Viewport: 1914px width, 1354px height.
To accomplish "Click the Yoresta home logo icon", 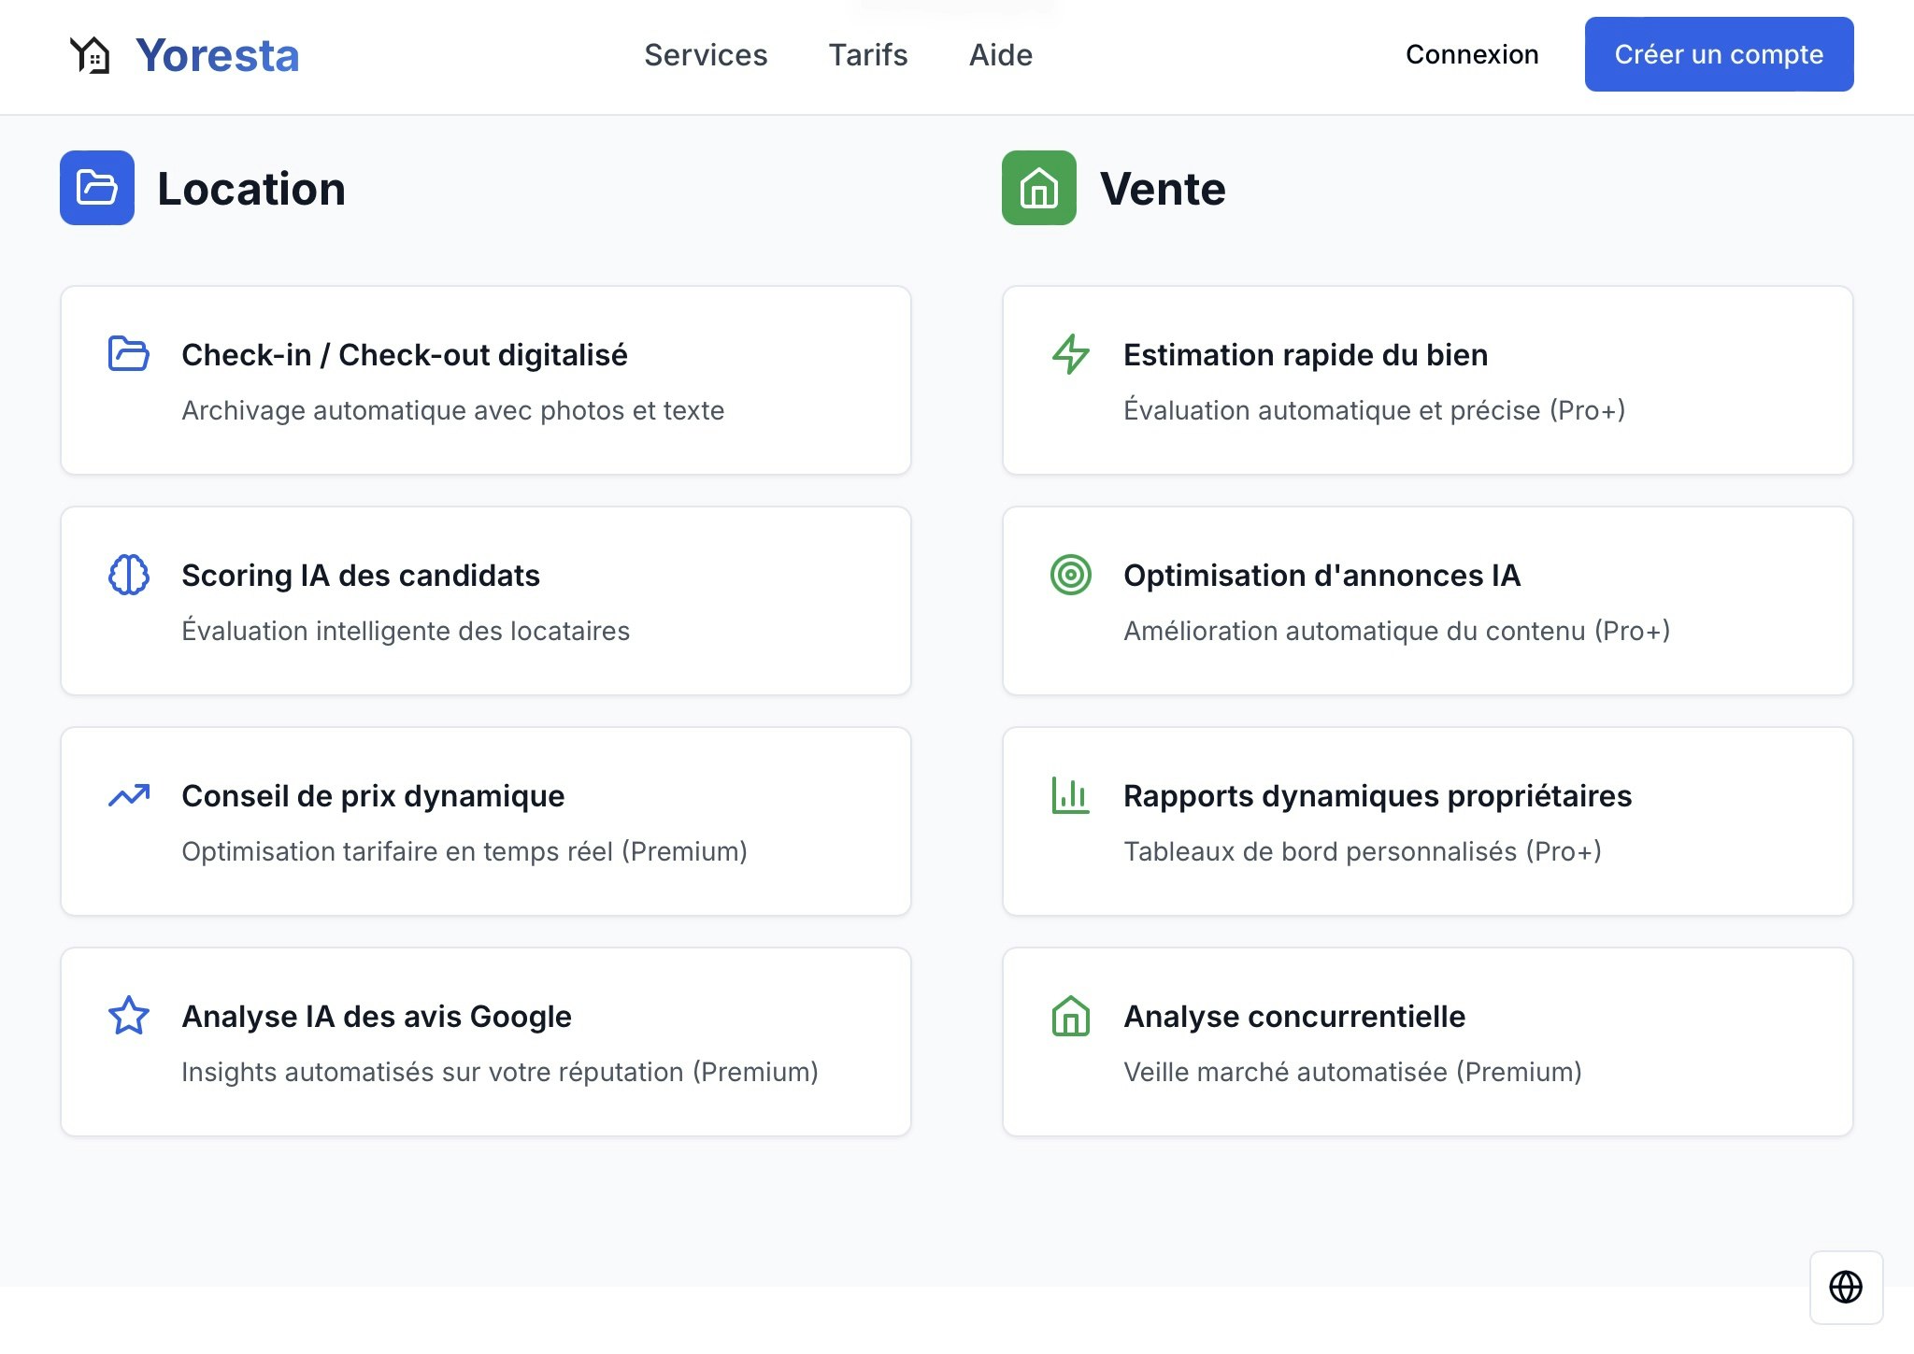I will click(x=89, y=56).
